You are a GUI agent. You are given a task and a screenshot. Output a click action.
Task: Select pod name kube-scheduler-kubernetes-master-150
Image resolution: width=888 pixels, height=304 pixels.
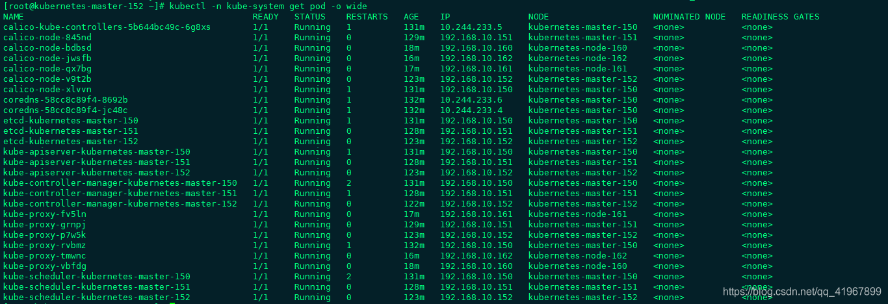click(x=97, y=276)
